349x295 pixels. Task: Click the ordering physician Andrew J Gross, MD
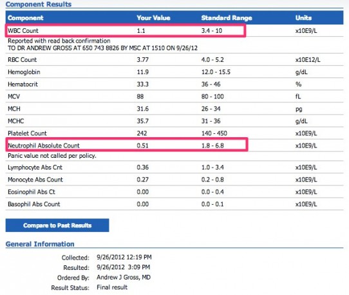(124, 277)
